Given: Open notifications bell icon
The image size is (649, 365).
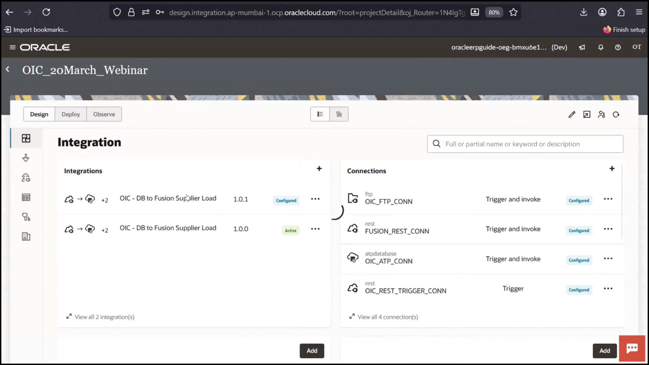Looking at the screenshot, I should (601, 47).
